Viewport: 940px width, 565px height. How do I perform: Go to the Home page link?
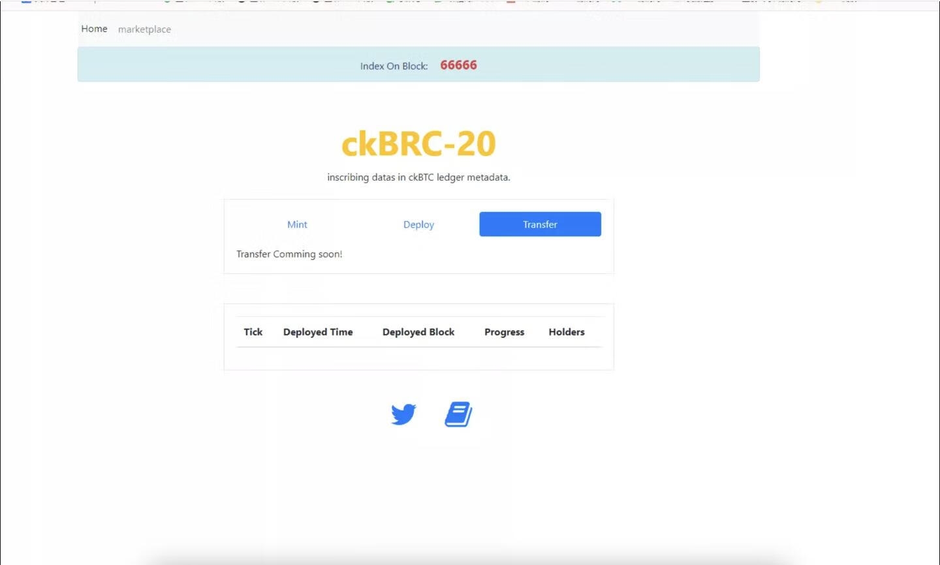94,29
